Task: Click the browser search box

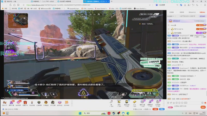Action: 167,5
